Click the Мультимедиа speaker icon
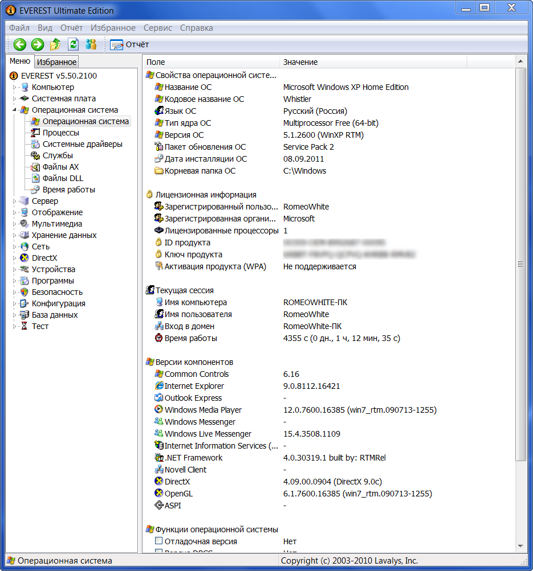 25,224
